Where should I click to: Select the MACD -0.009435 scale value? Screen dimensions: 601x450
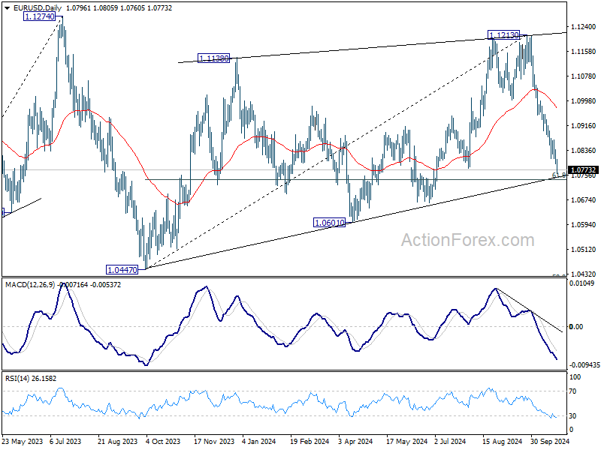pos(584,365)
